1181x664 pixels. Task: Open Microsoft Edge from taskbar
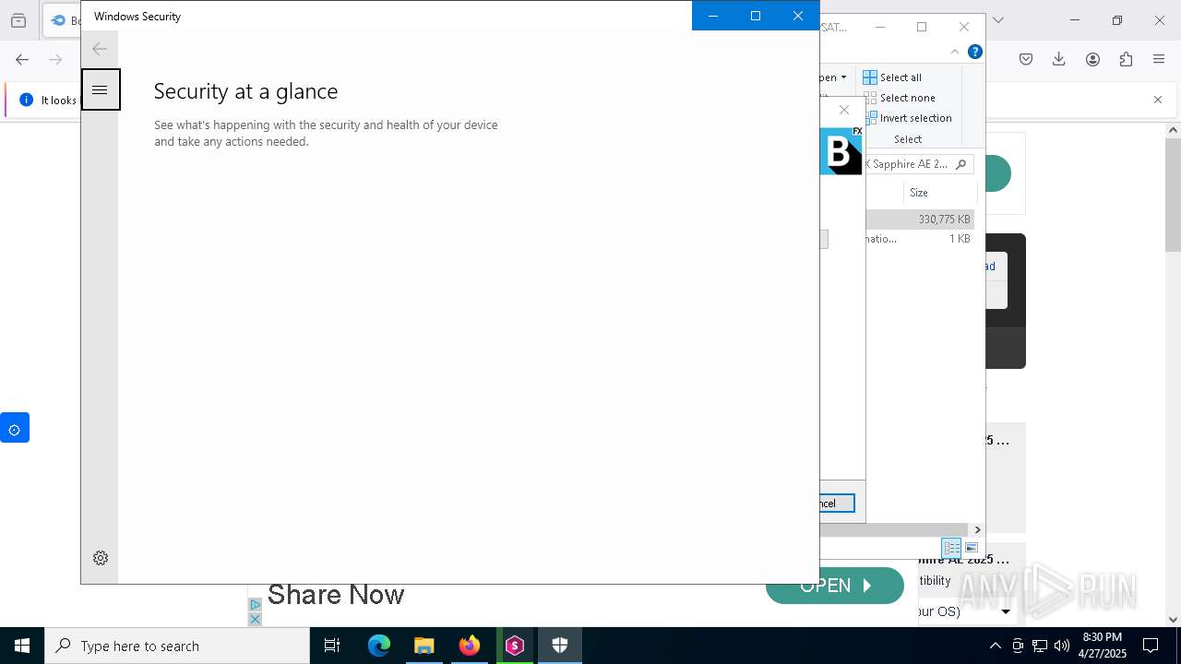pos(379,646)
